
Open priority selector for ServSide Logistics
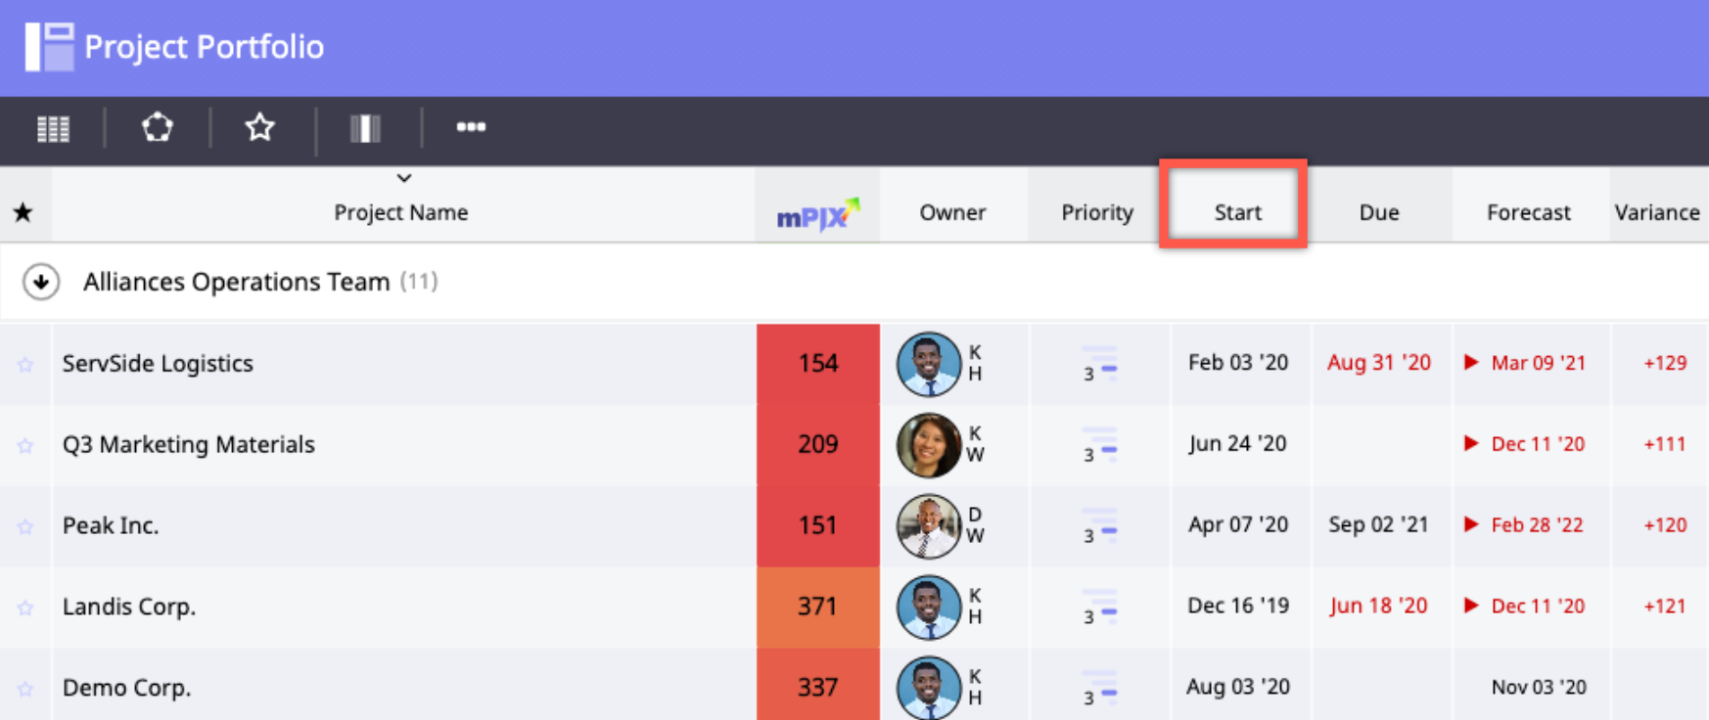point(1099,364)
